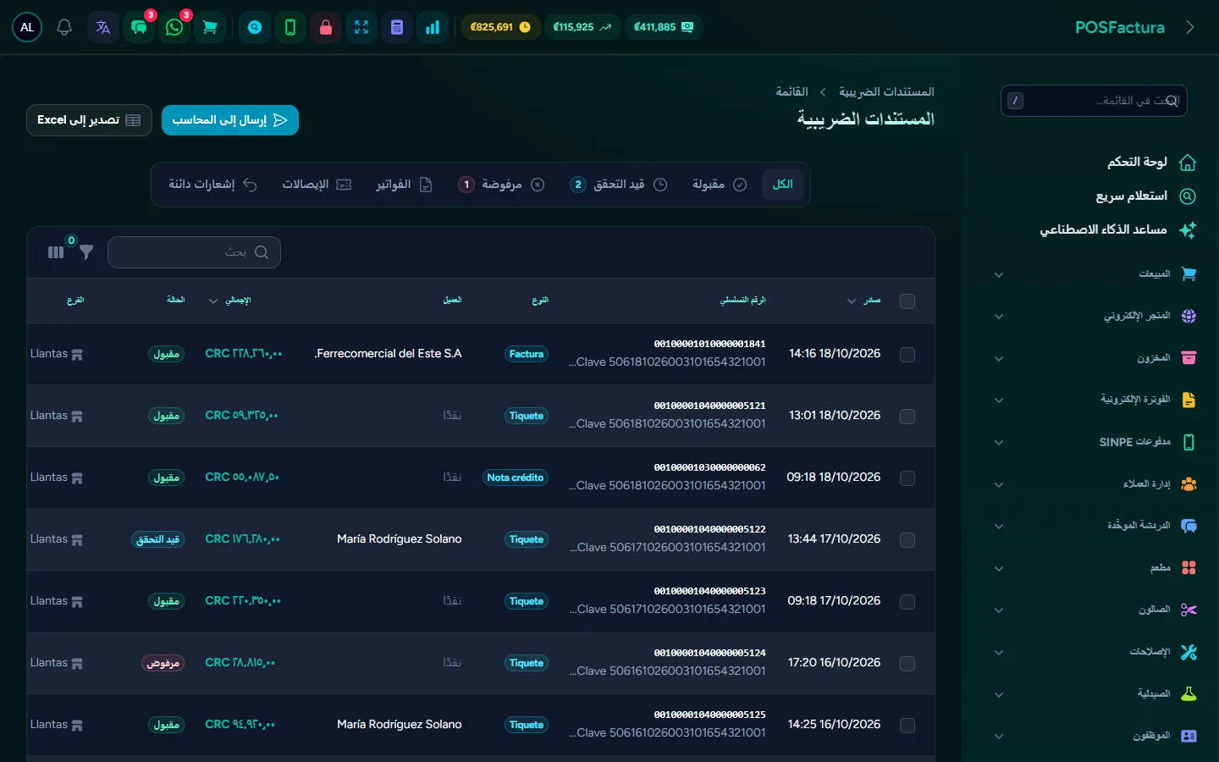Click the blue quick lookup icon in top bar
Screen dimensions: 1219x762
pos(255,27)
